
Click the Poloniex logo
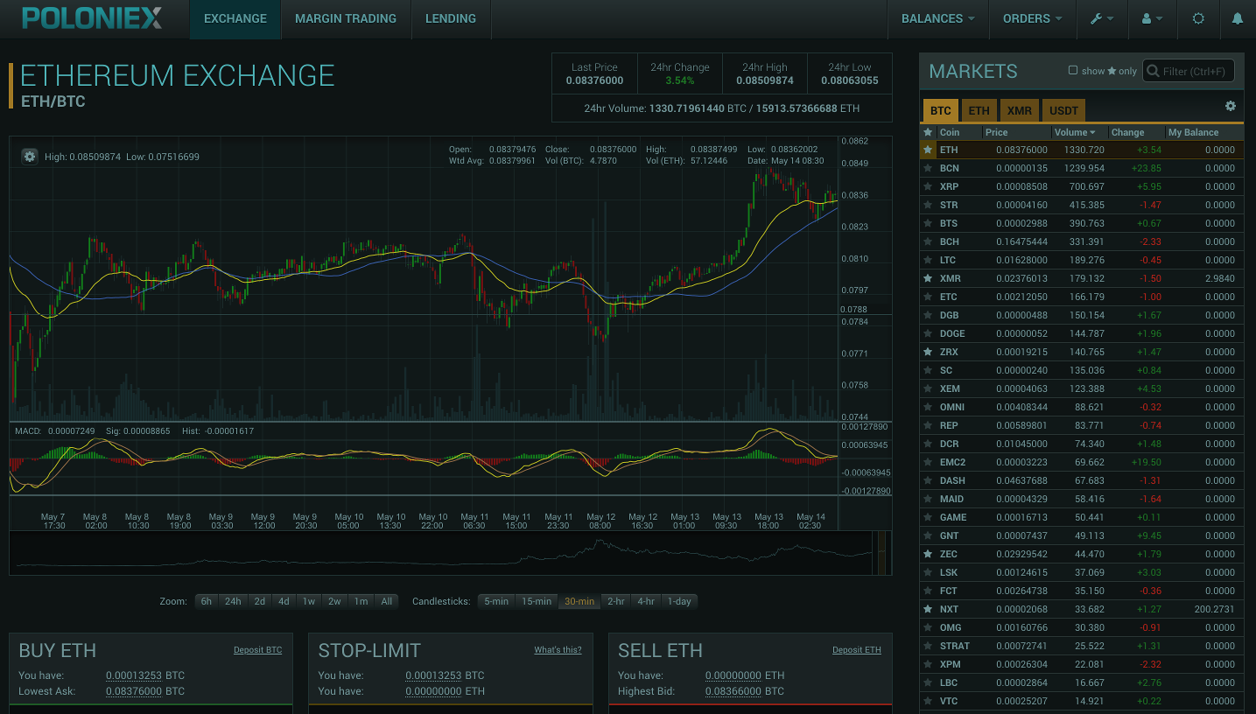92,17
